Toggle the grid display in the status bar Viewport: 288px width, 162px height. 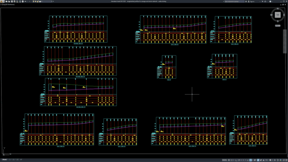tap(229, 160)
